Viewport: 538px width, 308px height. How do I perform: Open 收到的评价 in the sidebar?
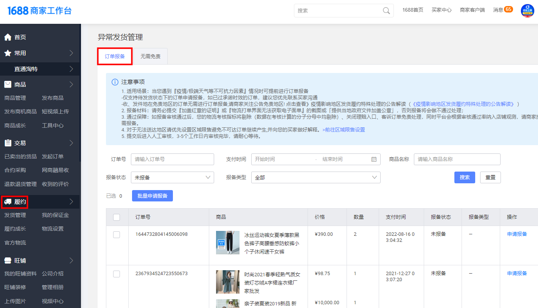55,184
